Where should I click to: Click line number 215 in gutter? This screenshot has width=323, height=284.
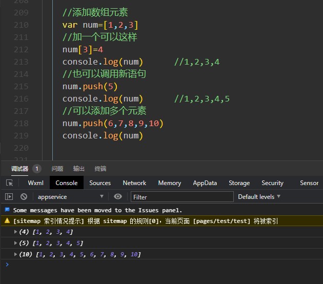tap(21, 86)
